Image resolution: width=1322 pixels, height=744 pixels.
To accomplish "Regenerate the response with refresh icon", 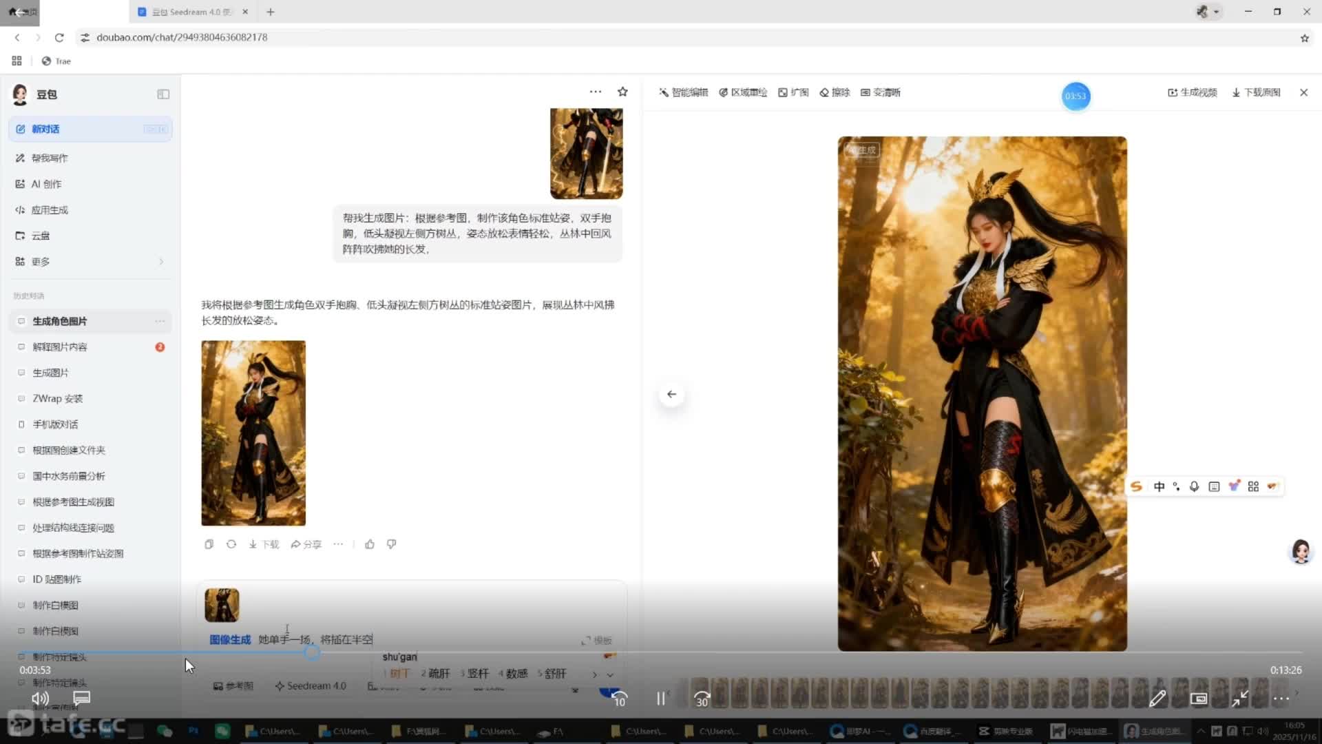I will (x=231, y=544).
